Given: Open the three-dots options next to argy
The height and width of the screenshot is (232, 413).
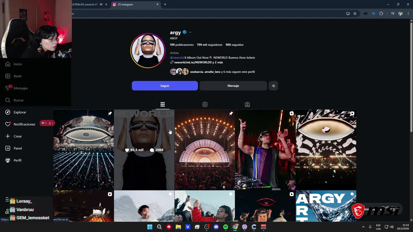Looking at the screenshot, I should [x=190, y=32].
